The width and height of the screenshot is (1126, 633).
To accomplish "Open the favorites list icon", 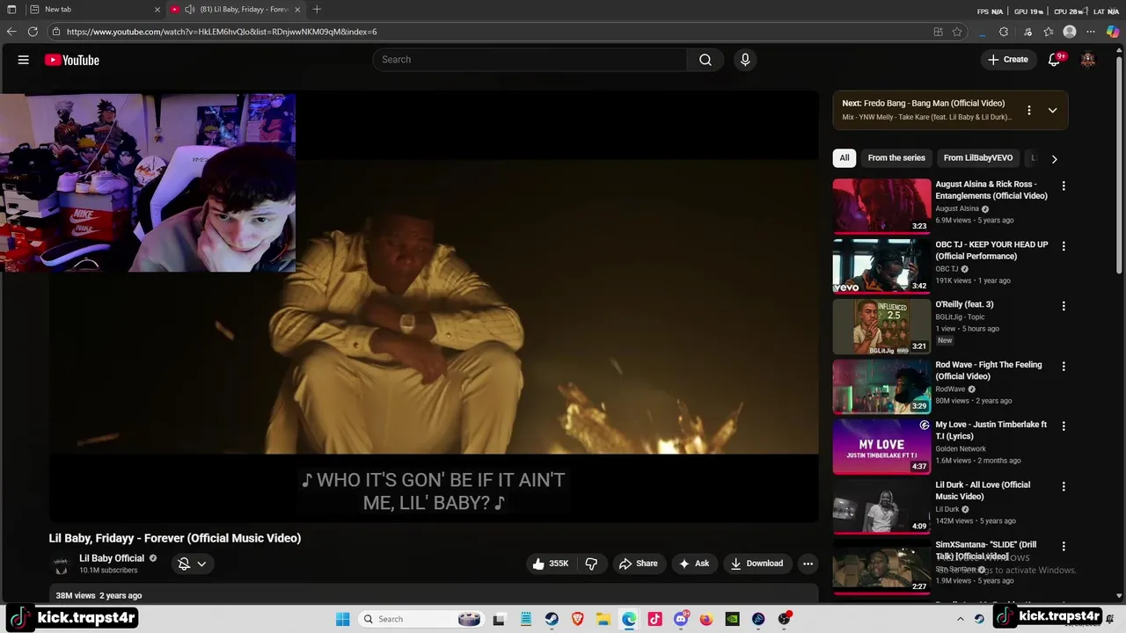I will click(x=1049, y=32).
